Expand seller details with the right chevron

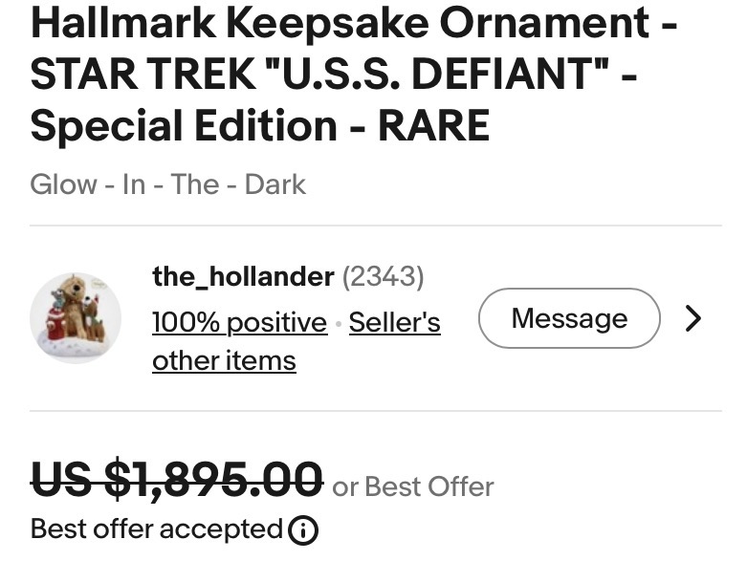[x=693, y=318]
